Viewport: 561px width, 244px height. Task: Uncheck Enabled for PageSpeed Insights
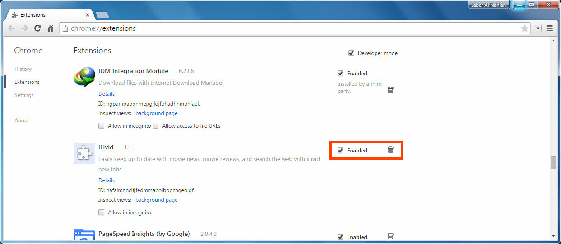pyautogui.click(x=340, y=237)
